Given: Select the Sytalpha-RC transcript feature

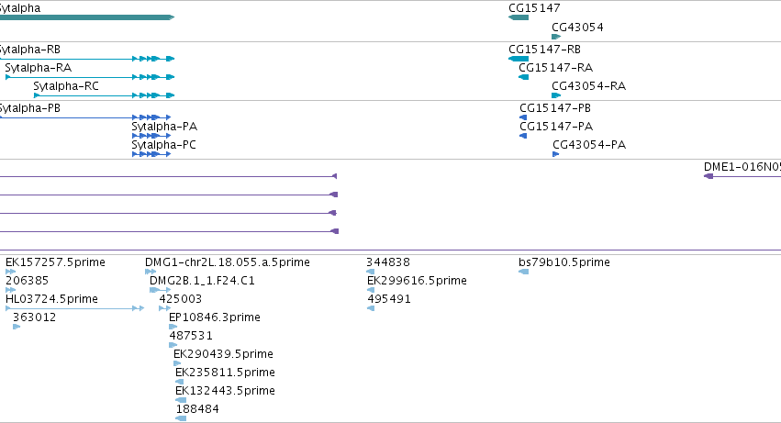Looking at the screenshot, I should [x=104, y=95].
